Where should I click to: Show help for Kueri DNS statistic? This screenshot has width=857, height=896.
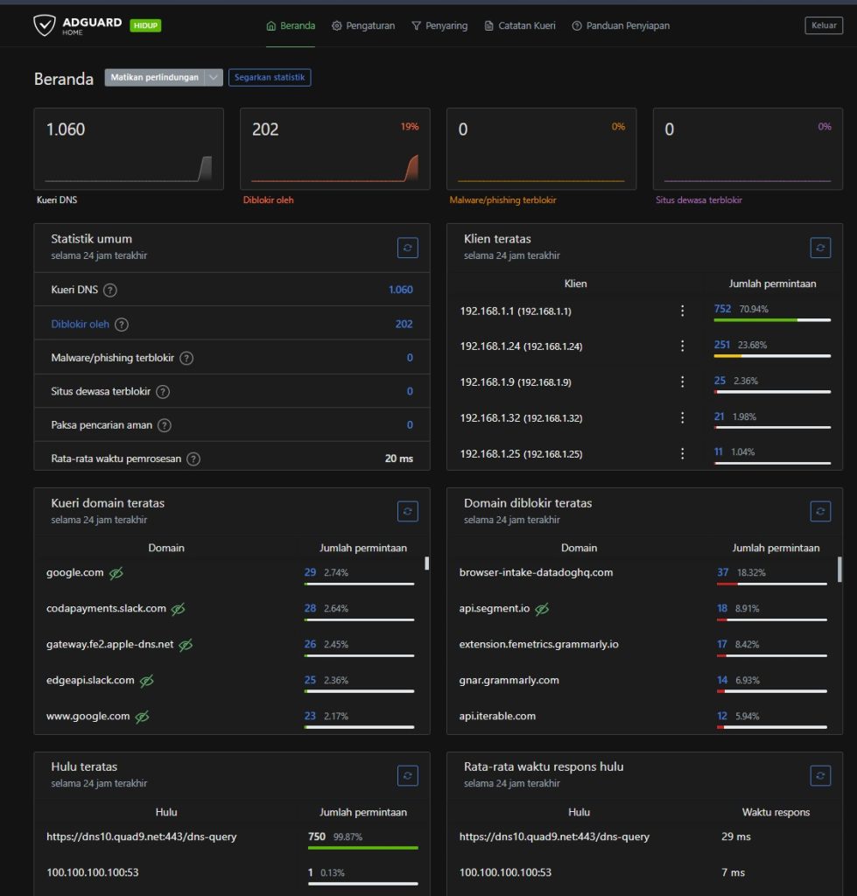coord(110,290)
